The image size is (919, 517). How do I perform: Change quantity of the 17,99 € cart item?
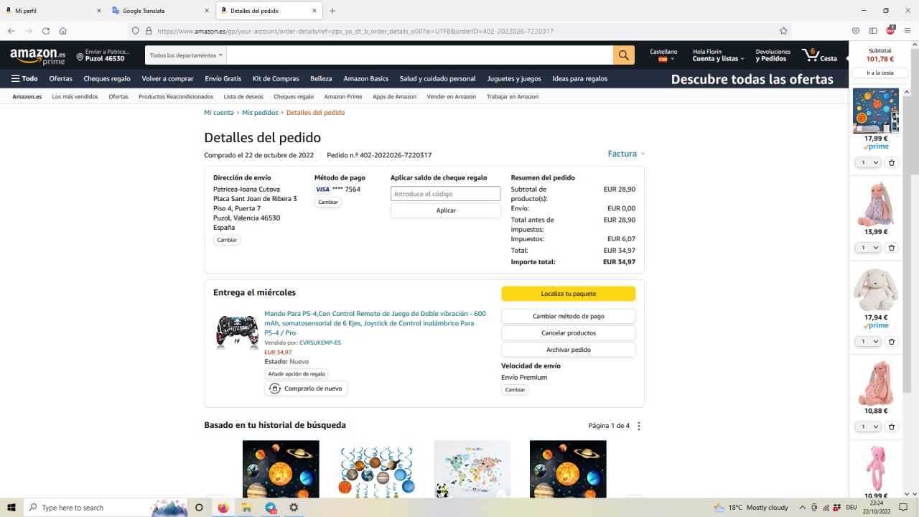pos(869,163)
